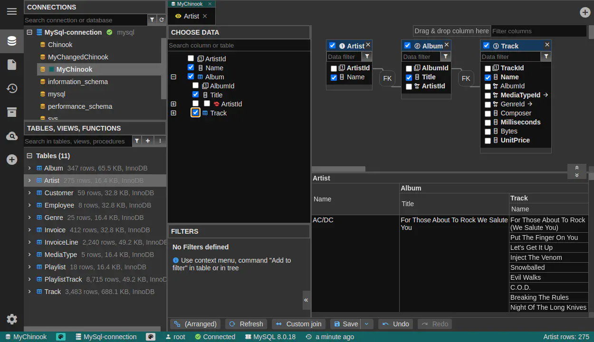Image resolution: width=594 pixels, height=342 pixels.
Task: Check the ArtistId column in Artist box
Action: click(334, 68)
